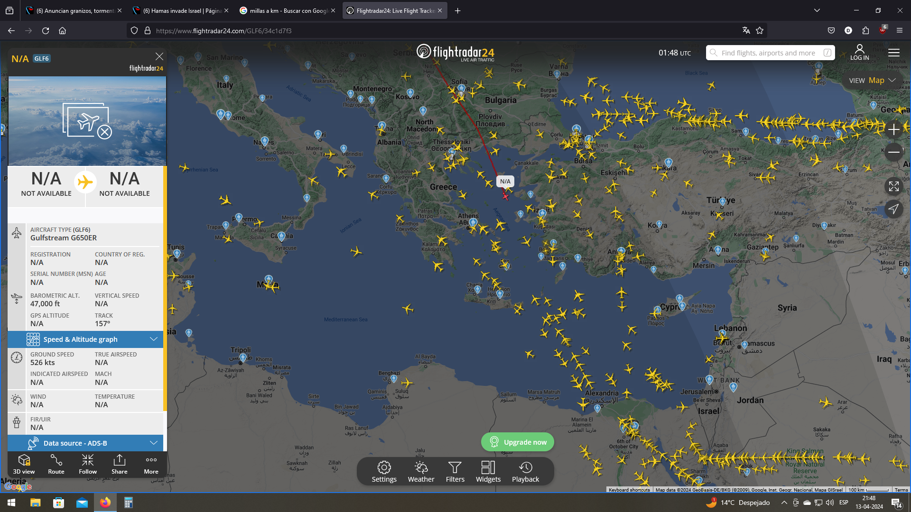Translate this page icon in address bar

pos(746,31)
